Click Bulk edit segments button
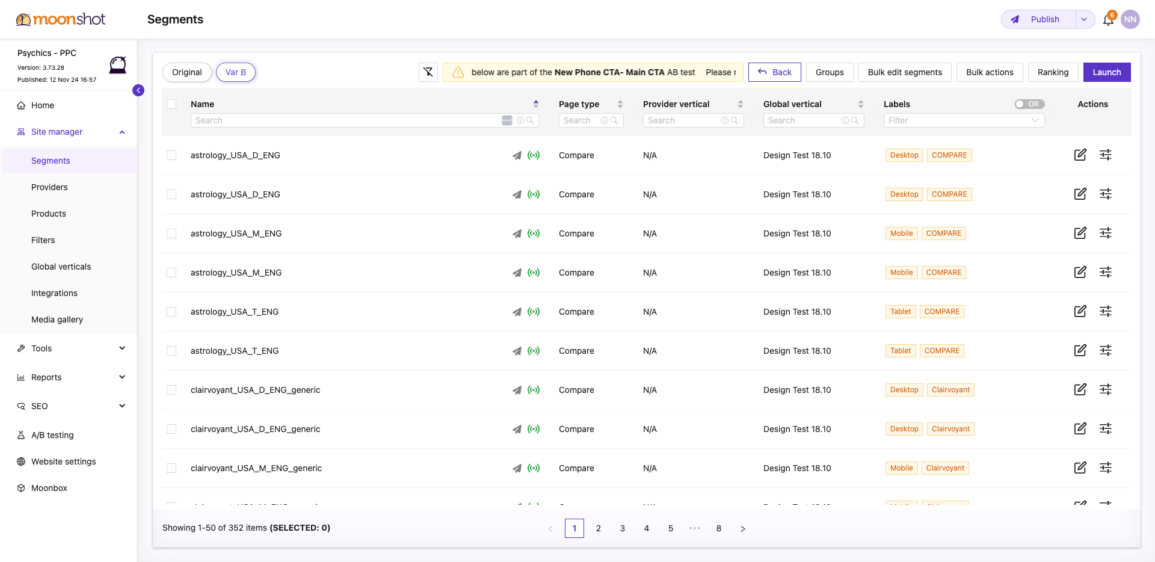Image resolution: width=1155 pixels, height=562 pixels. click(x=905, y=72)
